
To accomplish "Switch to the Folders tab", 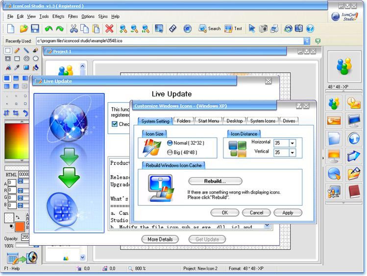I will tap(184, 121).
